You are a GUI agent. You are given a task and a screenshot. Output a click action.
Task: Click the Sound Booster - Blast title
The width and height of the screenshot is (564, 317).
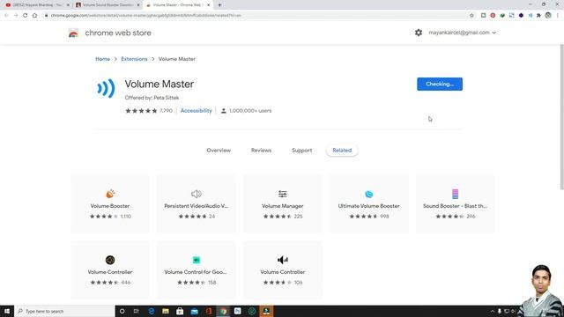(x=455, y=206)
